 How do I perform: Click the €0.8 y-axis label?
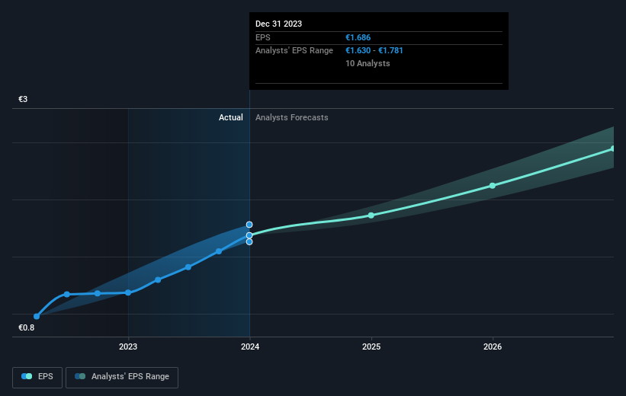click(x=27, y=327)
